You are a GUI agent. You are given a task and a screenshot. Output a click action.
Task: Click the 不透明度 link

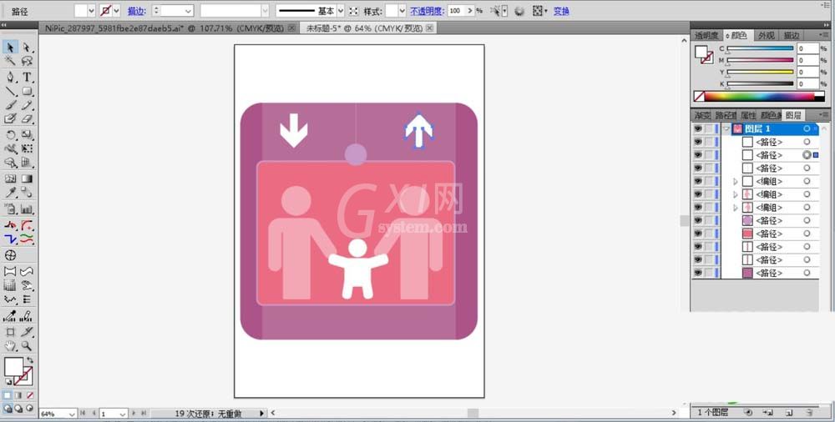(427, 11)
